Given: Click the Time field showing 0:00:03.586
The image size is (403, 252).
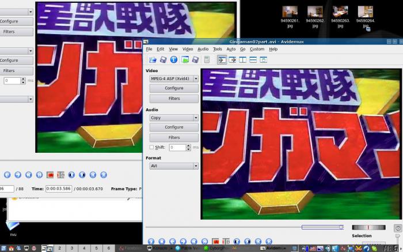Looking at the screenshot, I should (59, 189).
